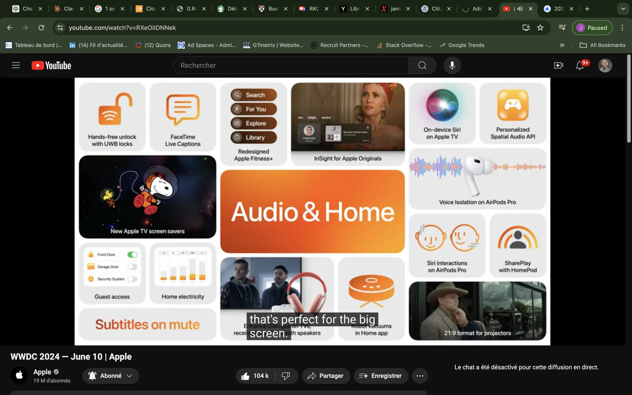Open Google Trends bookmark
Image resolution: width=632 pixels, height=395 pixels.
462,45
